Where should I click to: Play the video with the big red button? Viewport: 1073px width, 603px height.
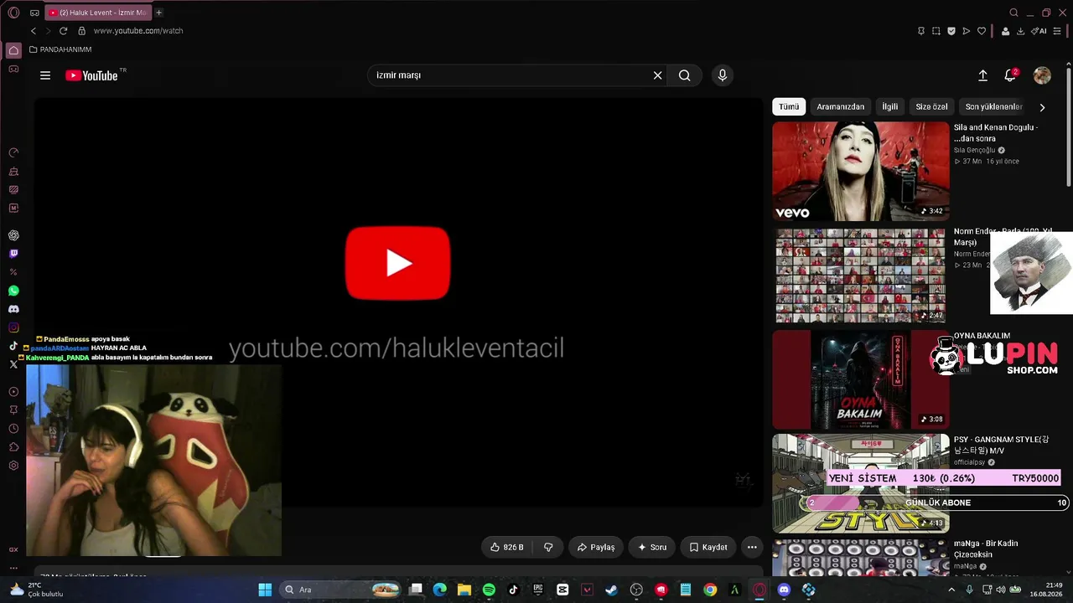398,263
